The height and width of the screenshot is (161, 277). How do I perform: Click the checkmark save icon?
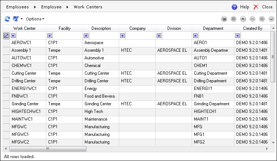(271, 19)
